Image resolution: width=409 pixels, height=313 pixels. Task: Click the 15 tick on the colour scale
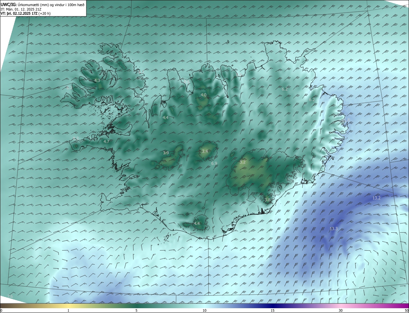coord(273,310)
